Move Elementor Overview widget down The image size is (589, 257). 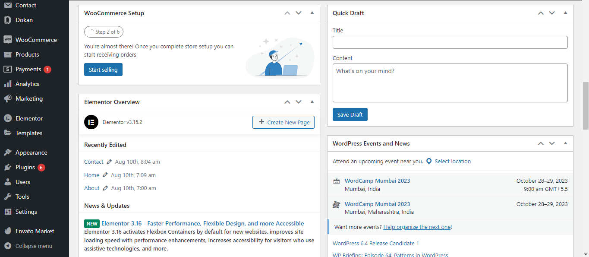299,102
